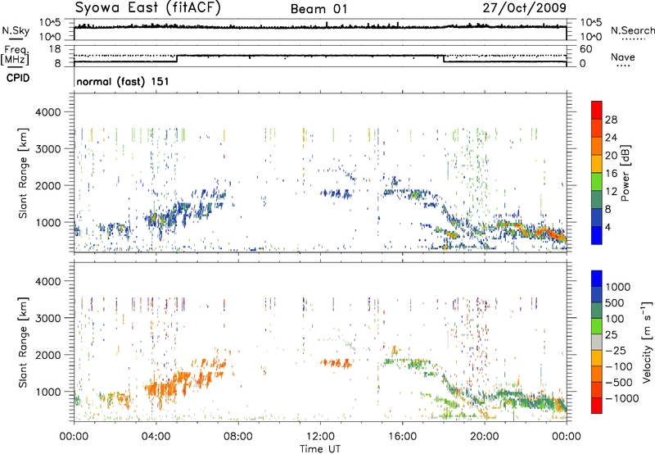
Task: Click the red bottom segment of Velocity color bar
Action: click(597, 406)
